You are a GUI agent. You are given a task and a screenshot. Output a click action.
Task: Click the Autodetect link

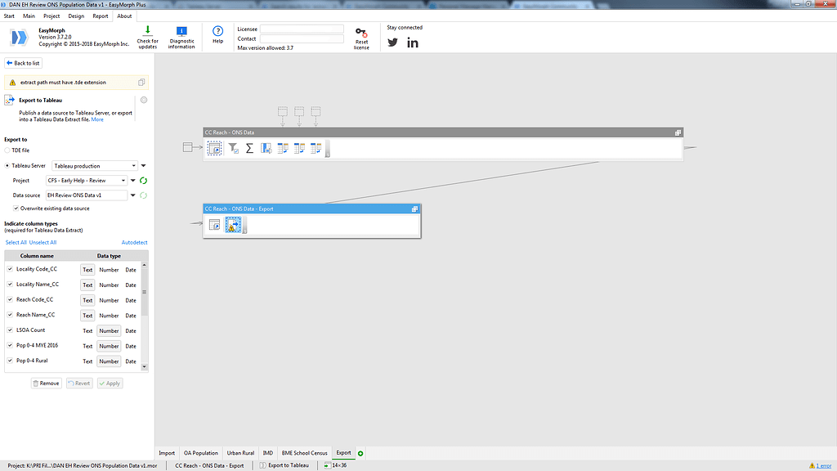pyautogui.click(x=133, y=242)
